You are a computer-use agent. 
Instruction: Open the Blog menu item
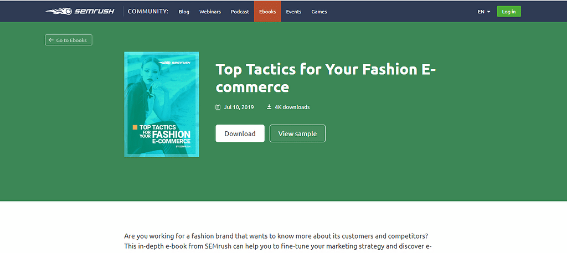click(184, 12)
